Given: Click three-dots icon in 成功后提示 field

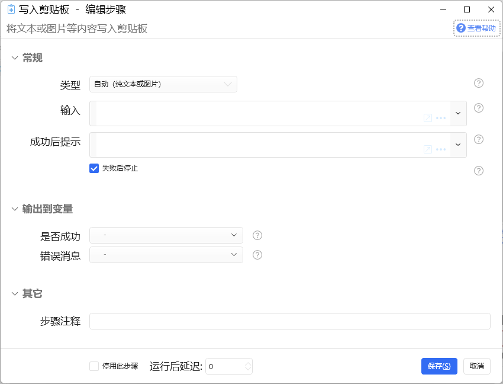Looking at the screenshot, I should (441, 149).
